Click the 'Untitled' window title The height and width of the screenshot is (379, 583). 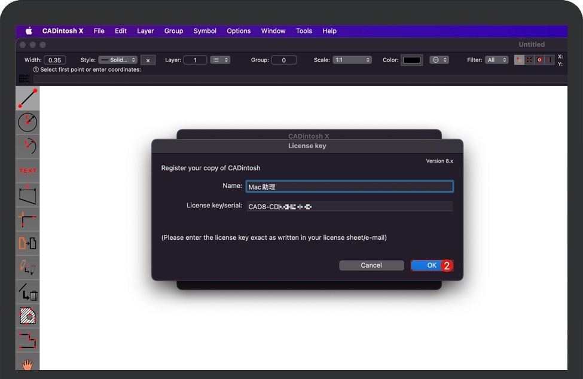(532, 45)
